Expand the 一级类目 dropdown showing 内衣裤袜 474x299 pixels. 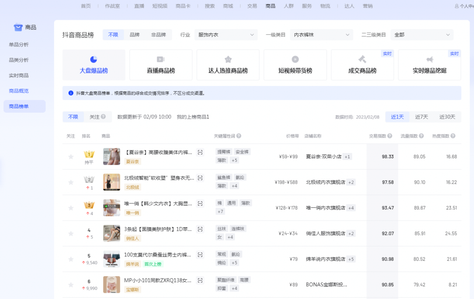[x=321, y=34]
